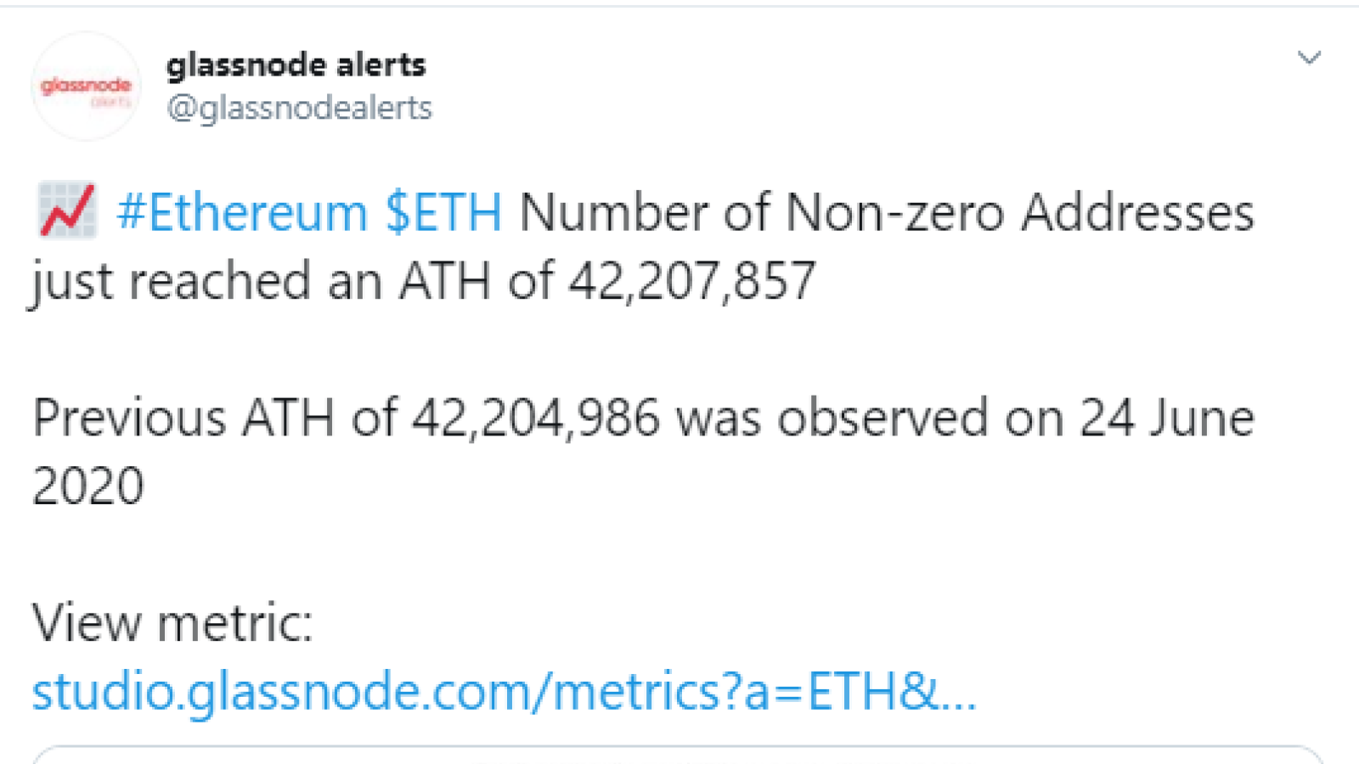Click the 'Addresses' word in tweet
Image resolution: width=1359 pixels, height=764 pixels.
point(1137,212)
